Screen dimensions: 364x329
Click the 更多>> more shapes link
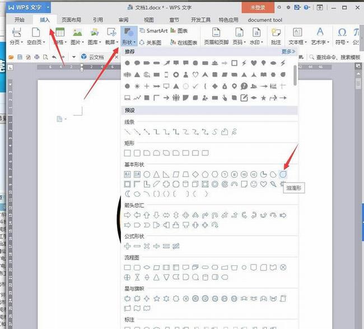click(x=288, y=51)
